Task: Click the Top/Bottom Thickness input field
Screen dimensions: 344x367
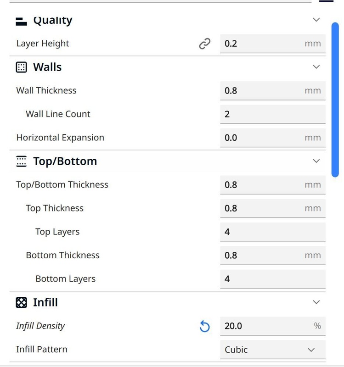Action: pyautogui.click(x=262, y=185)
